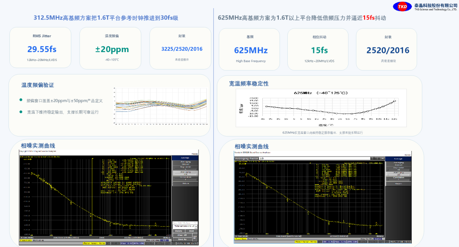This screenshot has height=247, width=459.
Task: Click the multi-line temperature drift chart
Action: click(x=160, y=106)
